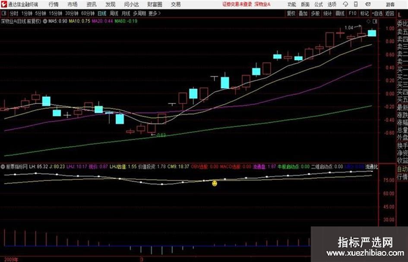Viewport: 408px width, 262px height.
Task: Switch to 60分钟 period
Action: (x=88, y=13)
